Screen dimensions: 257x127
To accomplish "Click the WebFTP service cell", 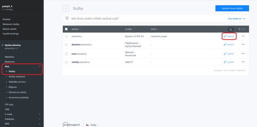I will (129, 62).
